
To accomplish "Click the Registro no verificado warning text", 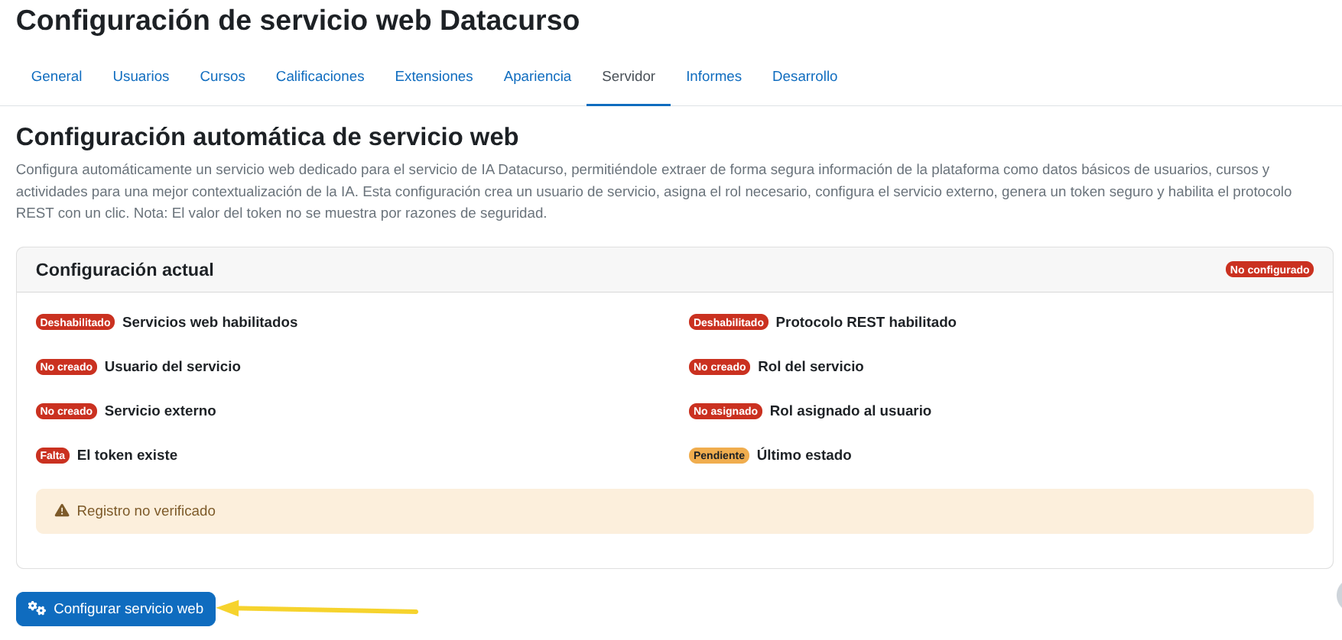I will (146, 511).
